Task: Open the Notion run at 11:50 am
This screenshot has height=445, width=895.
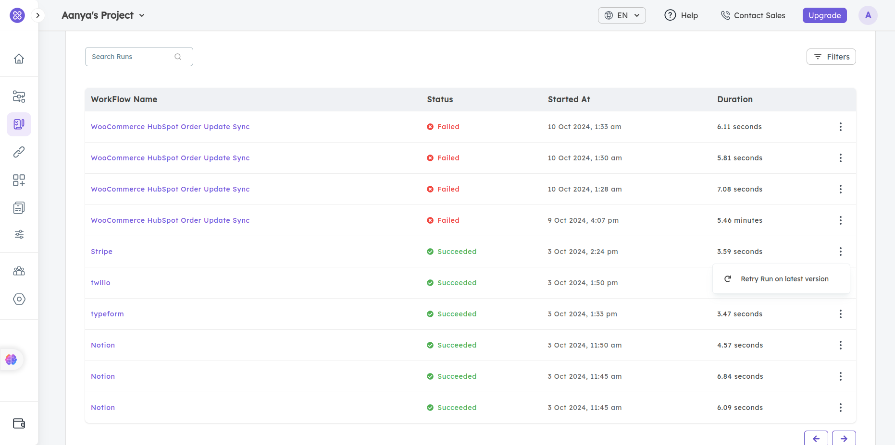Action: (x=103, y=345)
